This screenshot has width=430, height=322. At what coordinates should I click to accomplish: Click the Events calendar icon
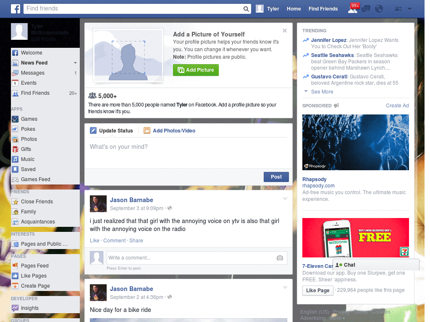(x=15, y=83)
